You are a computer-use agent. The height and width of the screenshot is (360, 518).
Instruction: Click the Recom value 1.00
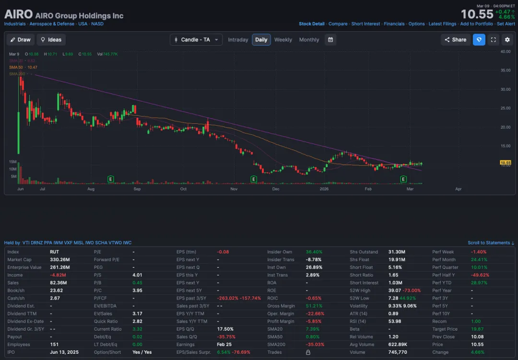(476, 321)
